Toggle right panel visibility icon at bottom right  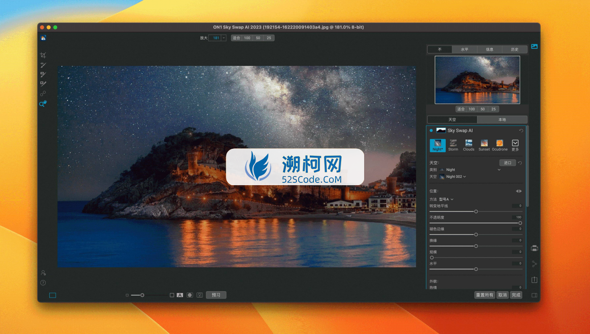534,295
